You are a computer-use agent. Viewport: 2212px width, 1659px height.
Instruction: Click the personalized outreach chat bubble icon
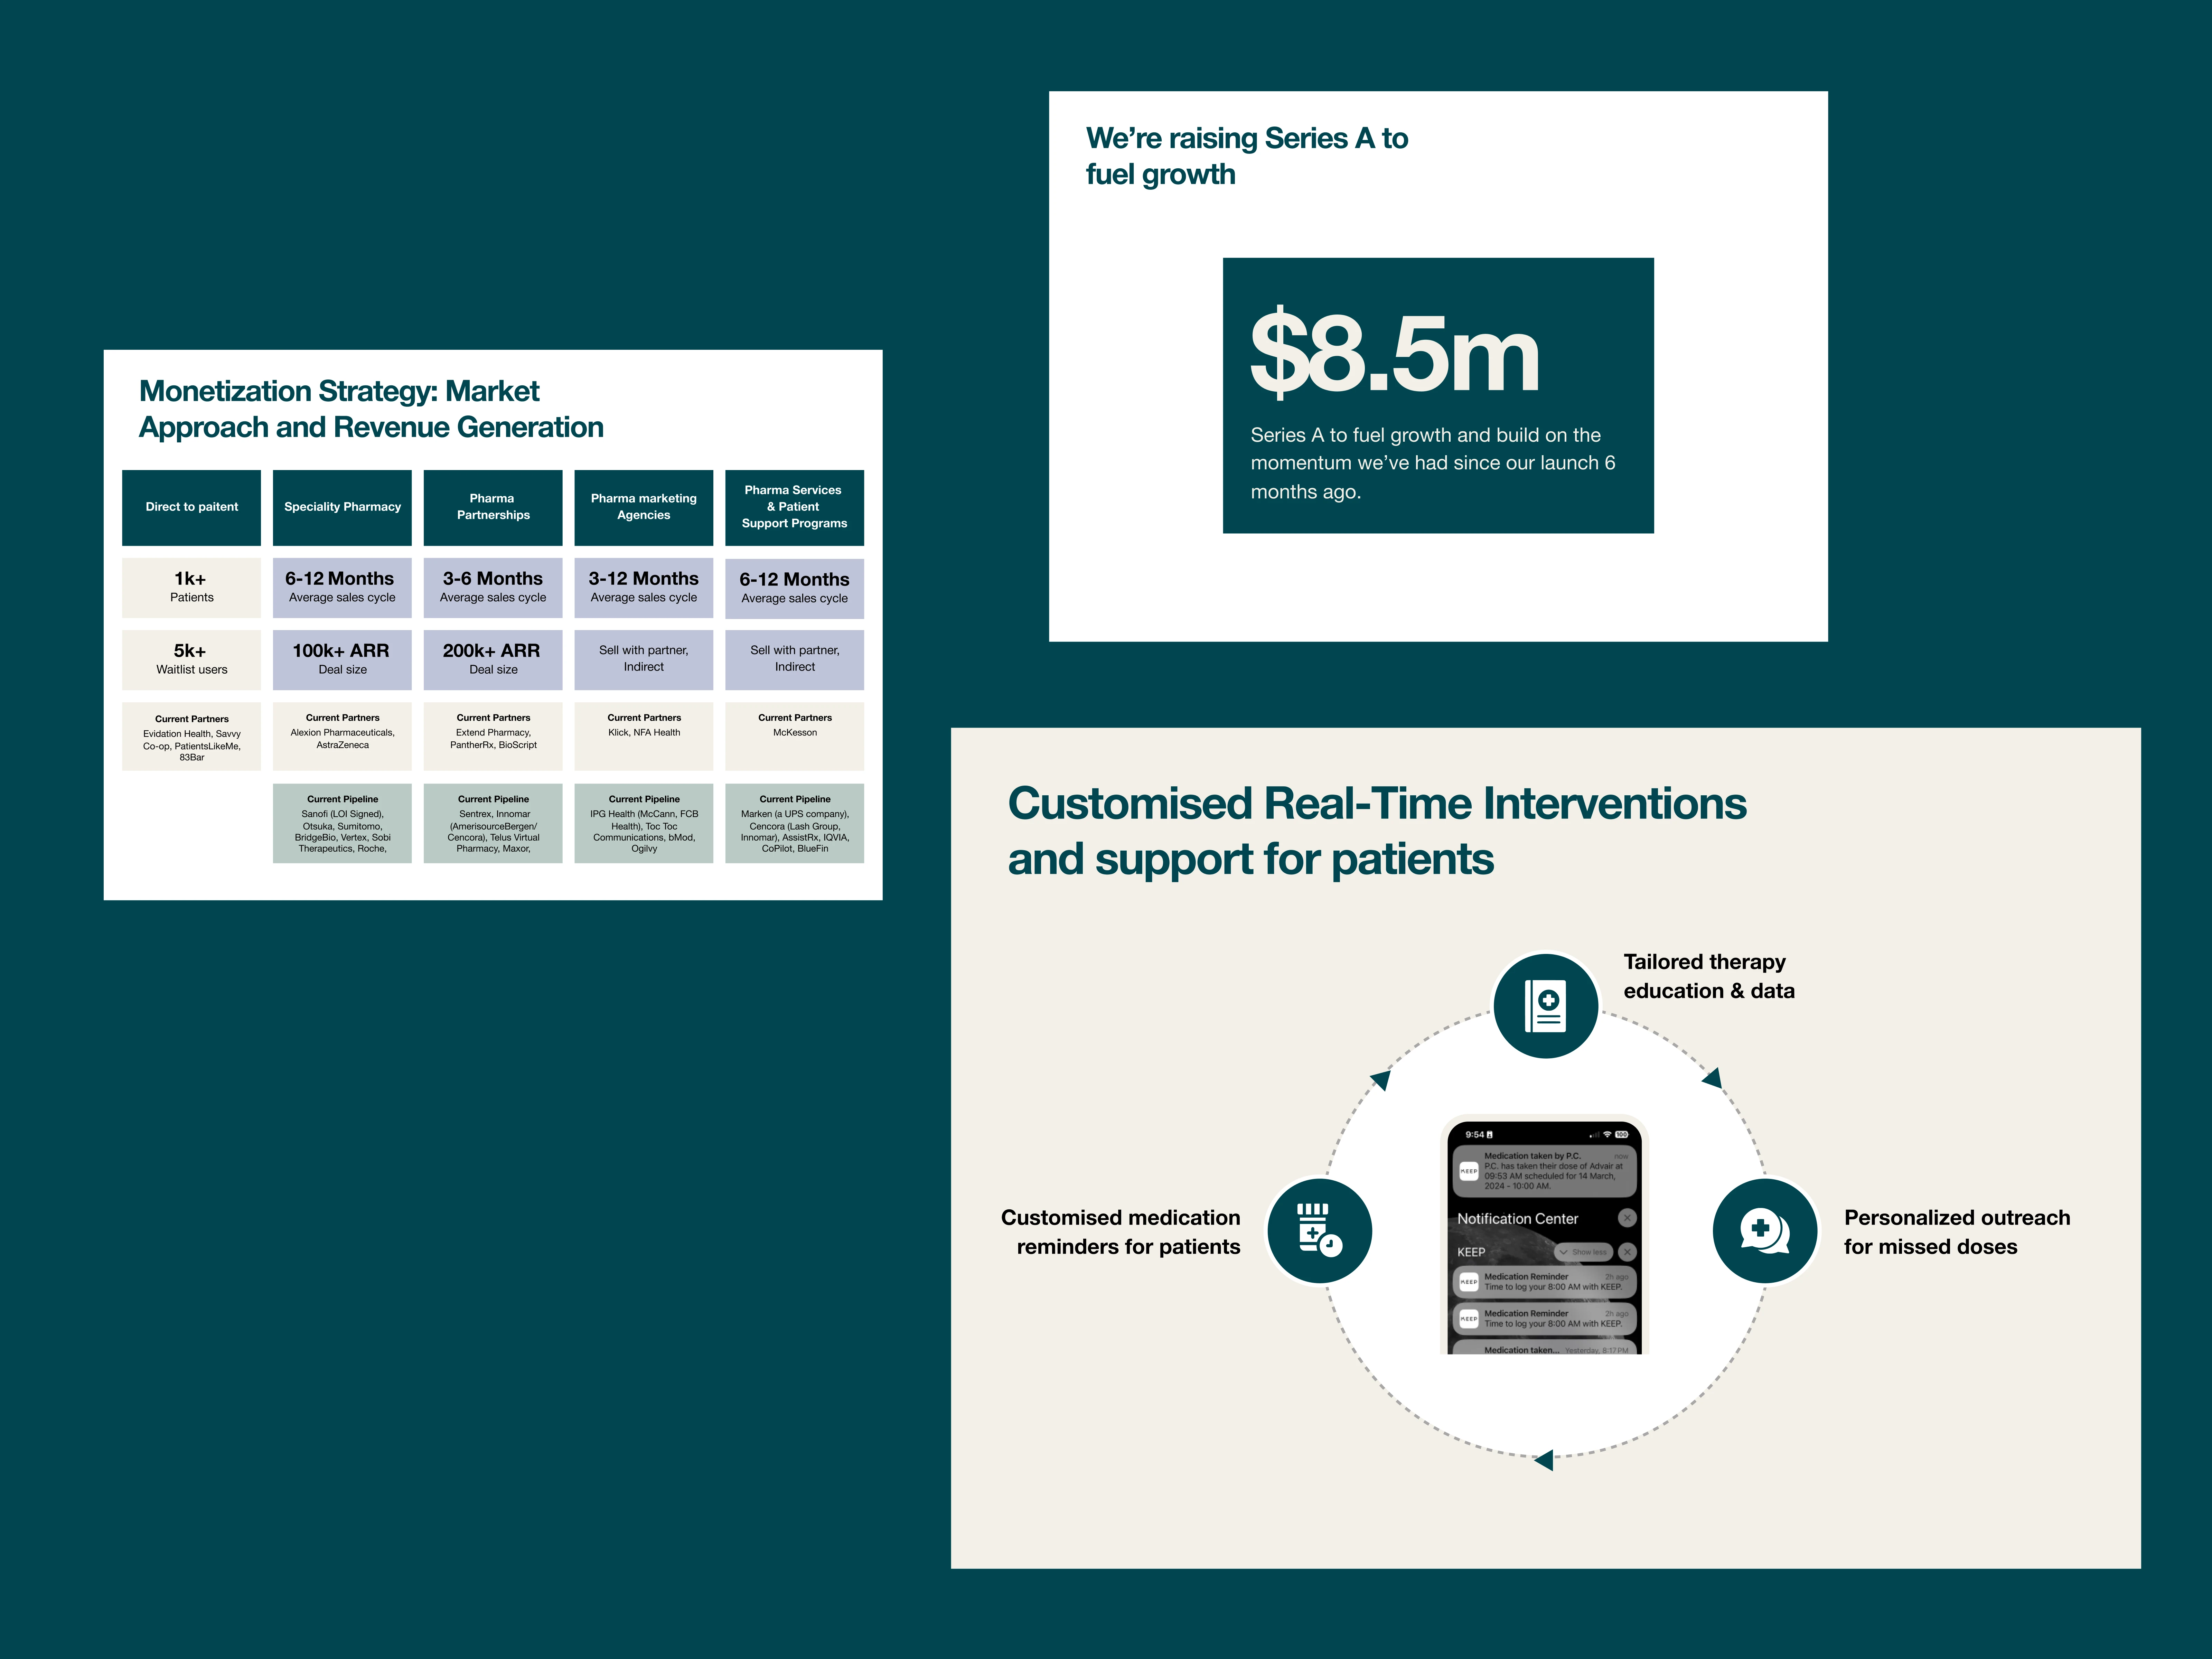pyautogui.click(x=1765, y=1230)
